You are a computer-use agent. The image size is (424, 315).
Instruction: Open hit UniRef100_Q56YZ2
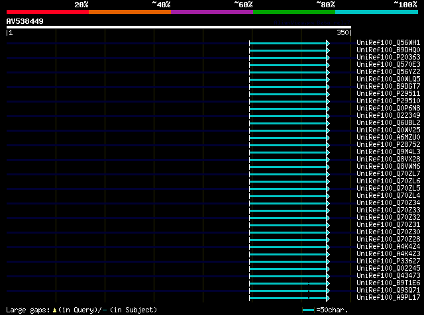(388, 72)
